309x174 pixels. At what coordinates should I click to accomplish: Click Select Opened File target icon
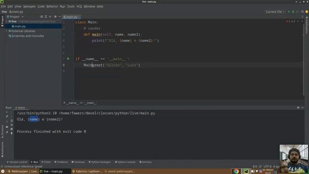[42, 17]
